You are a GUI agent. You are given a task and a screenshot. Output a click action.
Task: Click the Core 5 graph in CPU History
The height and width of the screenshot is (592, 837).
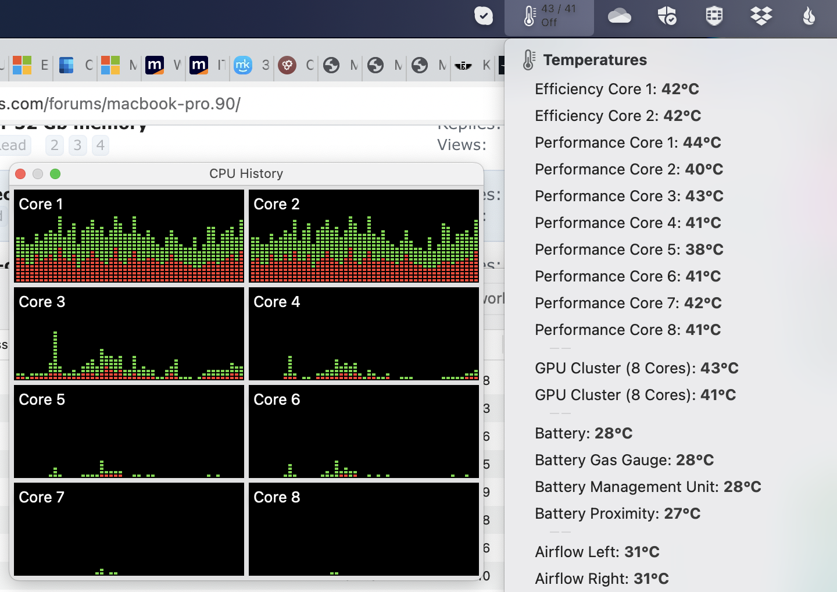pos(129,431)
